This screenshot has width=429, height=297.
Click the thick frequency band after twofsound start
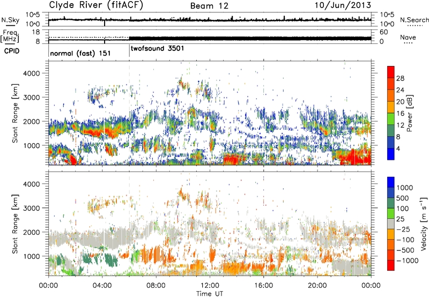point(250,38)
